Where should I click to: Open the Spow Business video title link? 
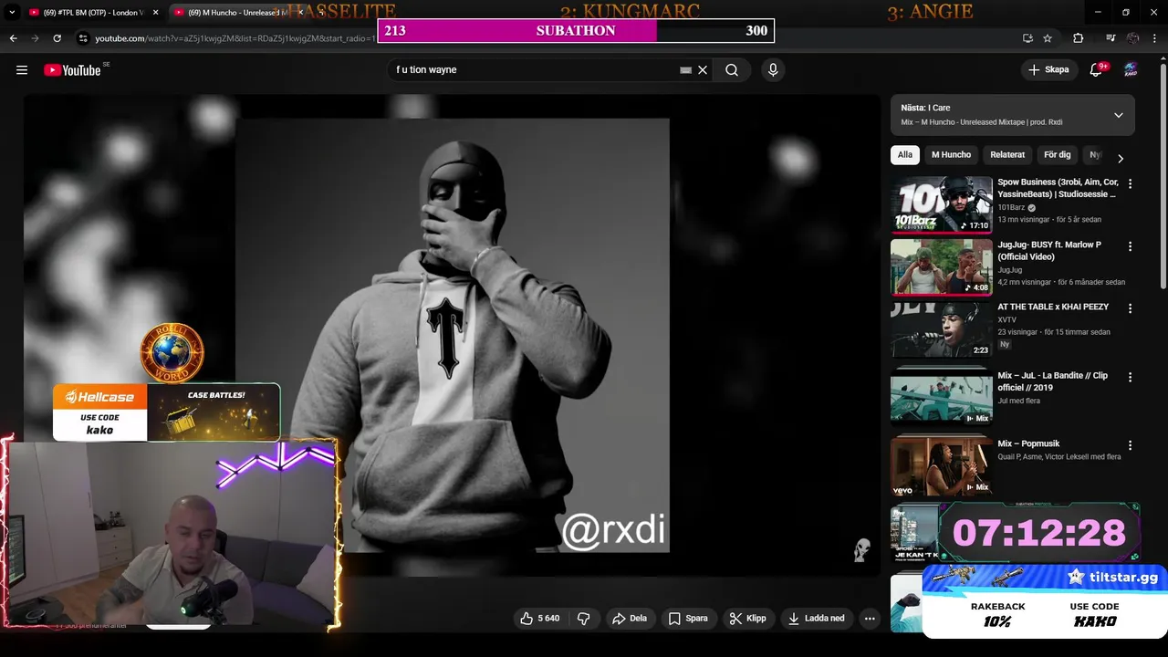tap(1058, 188)
